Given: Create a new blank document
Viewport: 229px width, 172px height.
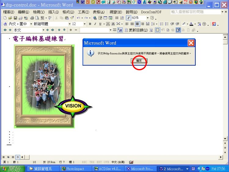Looking at the screenshot, I should [5, 18].
